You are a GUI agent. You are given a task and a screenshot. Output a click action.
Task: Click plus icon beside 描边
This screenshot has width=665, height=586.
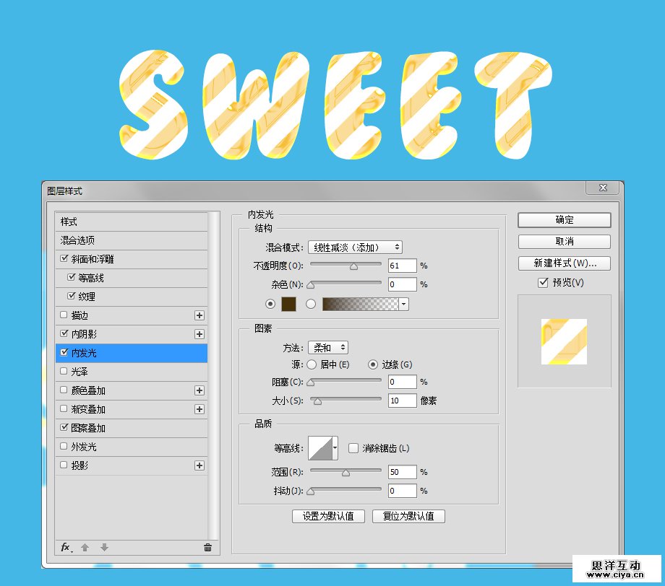coord(199,315)
